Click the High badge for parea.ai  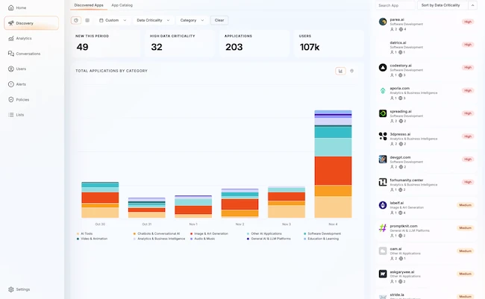click(x=468, y=22)
